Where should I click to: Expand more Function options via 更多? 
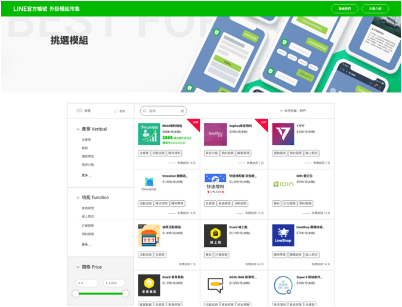click(x=86, y=244)
